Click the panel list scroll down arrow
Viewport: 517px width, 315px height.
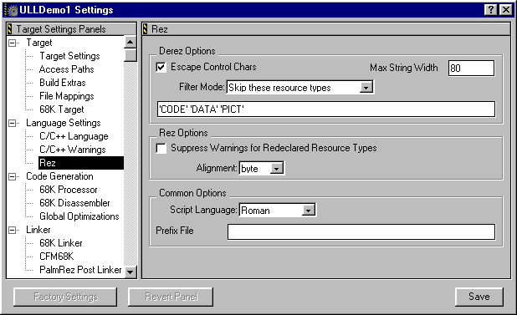(131, 272)
